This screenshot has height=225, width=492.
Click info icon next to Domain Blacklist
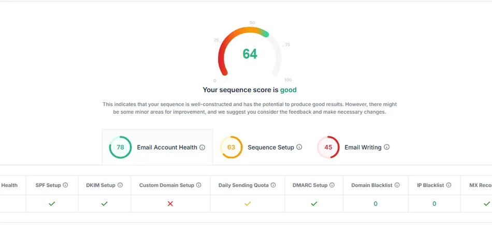pos(397,185)
